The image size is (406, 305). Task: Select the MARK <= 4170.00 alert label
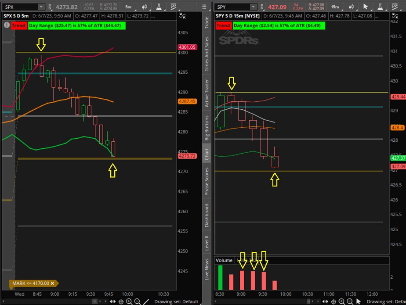[31, 283]
